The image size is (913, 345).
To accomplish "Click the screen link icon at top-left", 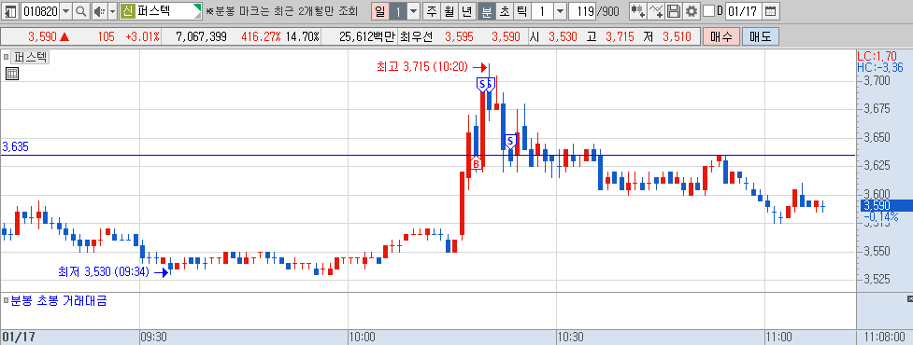I will (x=10, y=11).
